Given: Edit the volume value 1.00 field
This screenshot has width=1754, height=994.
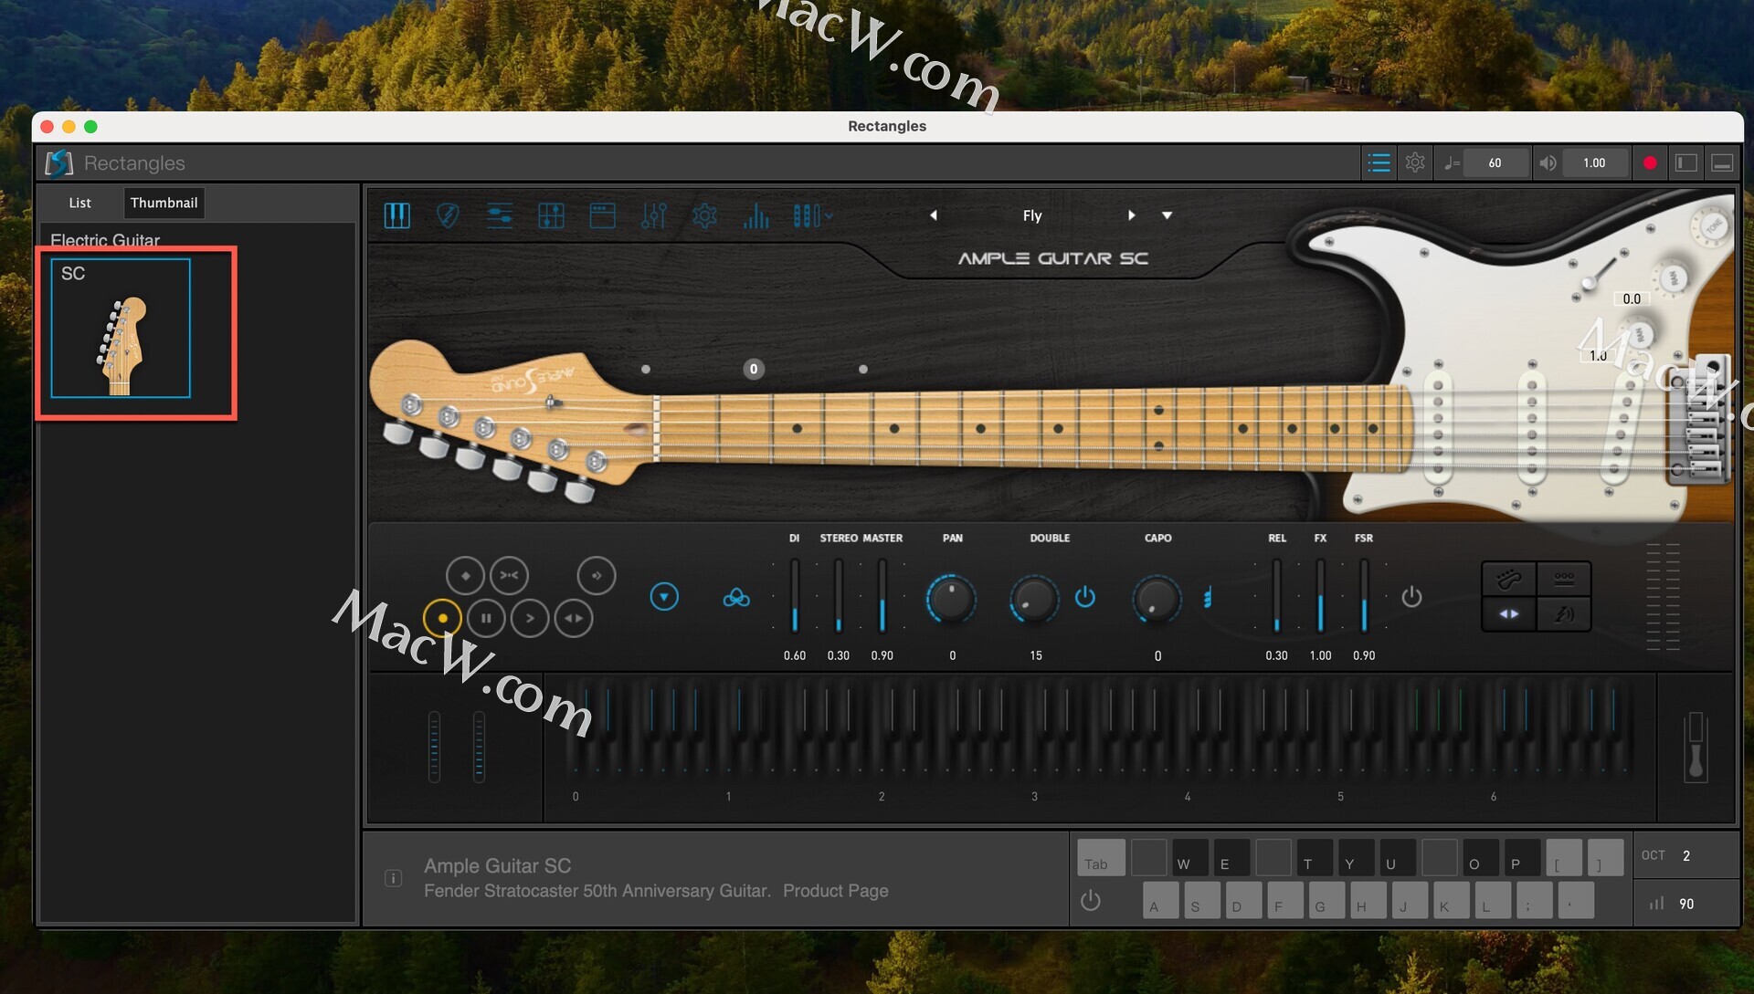Looking at the screenshot, I should point(1594,163).
